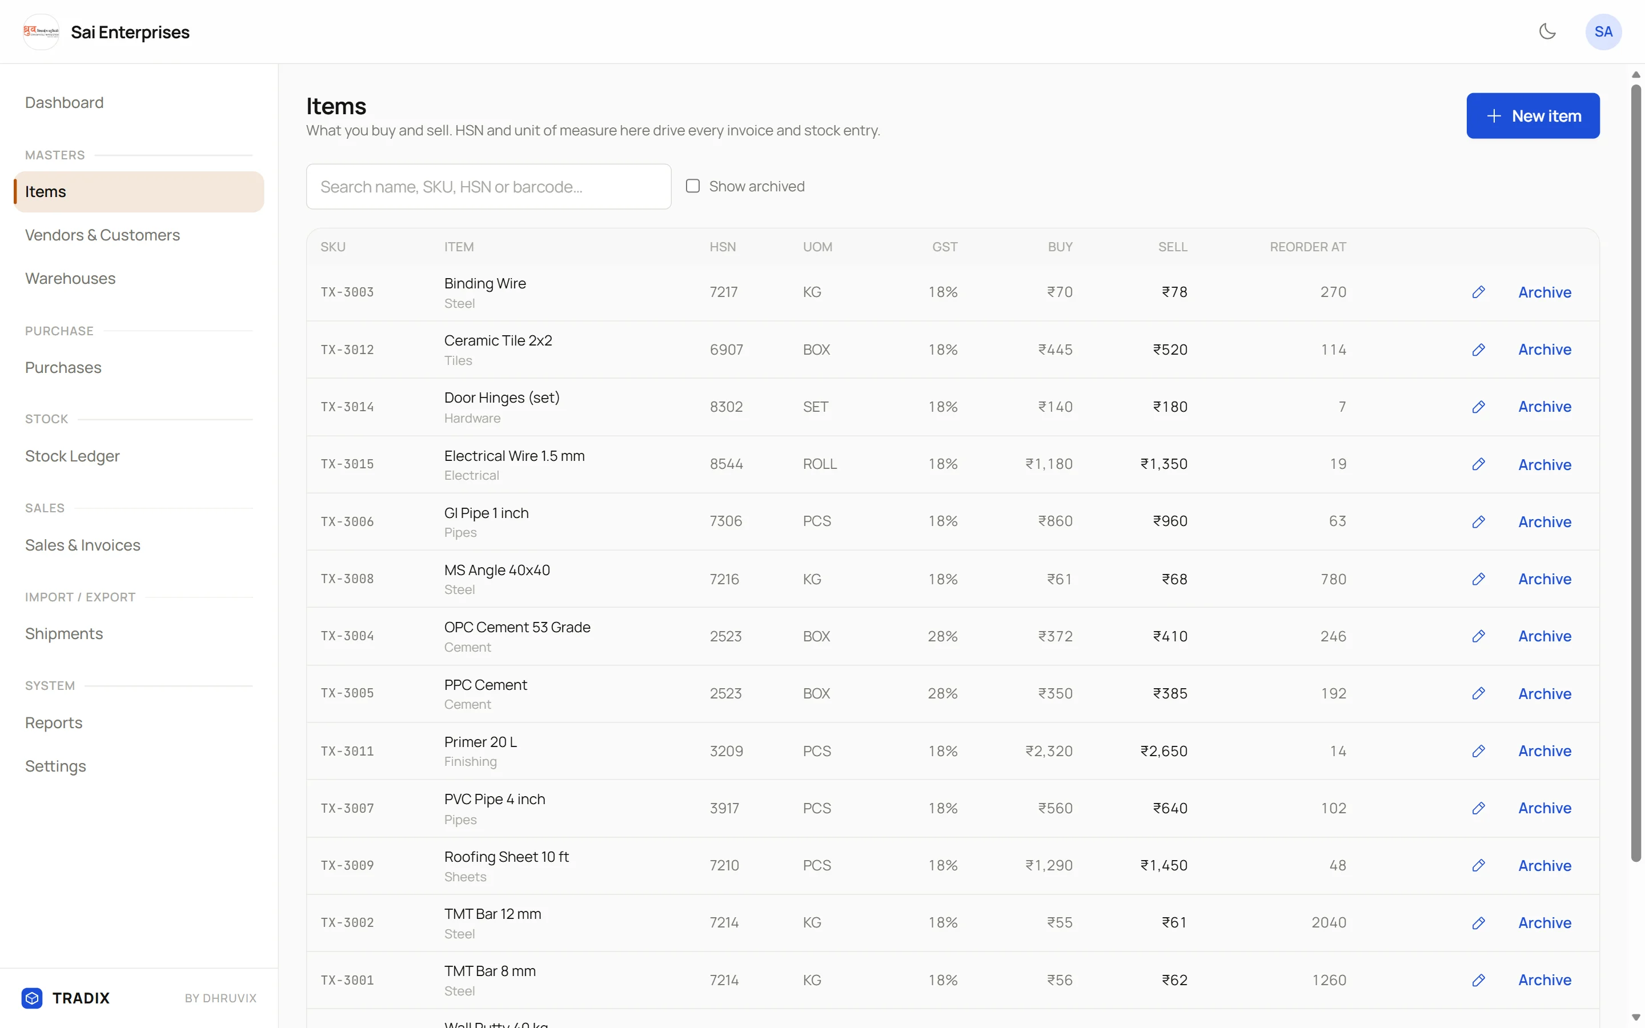The image size is (1645, 1028).
Task: Select SKU cell TX-3015
Action: coord(347,464)
